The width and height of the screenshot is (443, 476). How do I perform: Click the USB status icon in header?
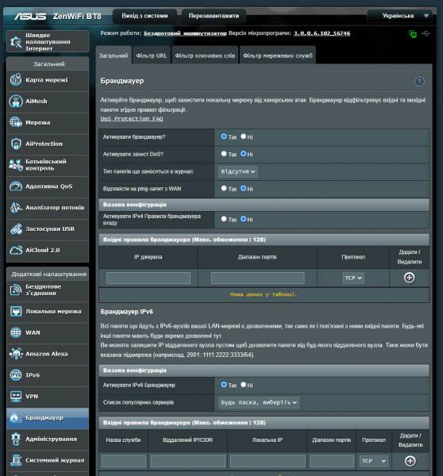point(426,33)
